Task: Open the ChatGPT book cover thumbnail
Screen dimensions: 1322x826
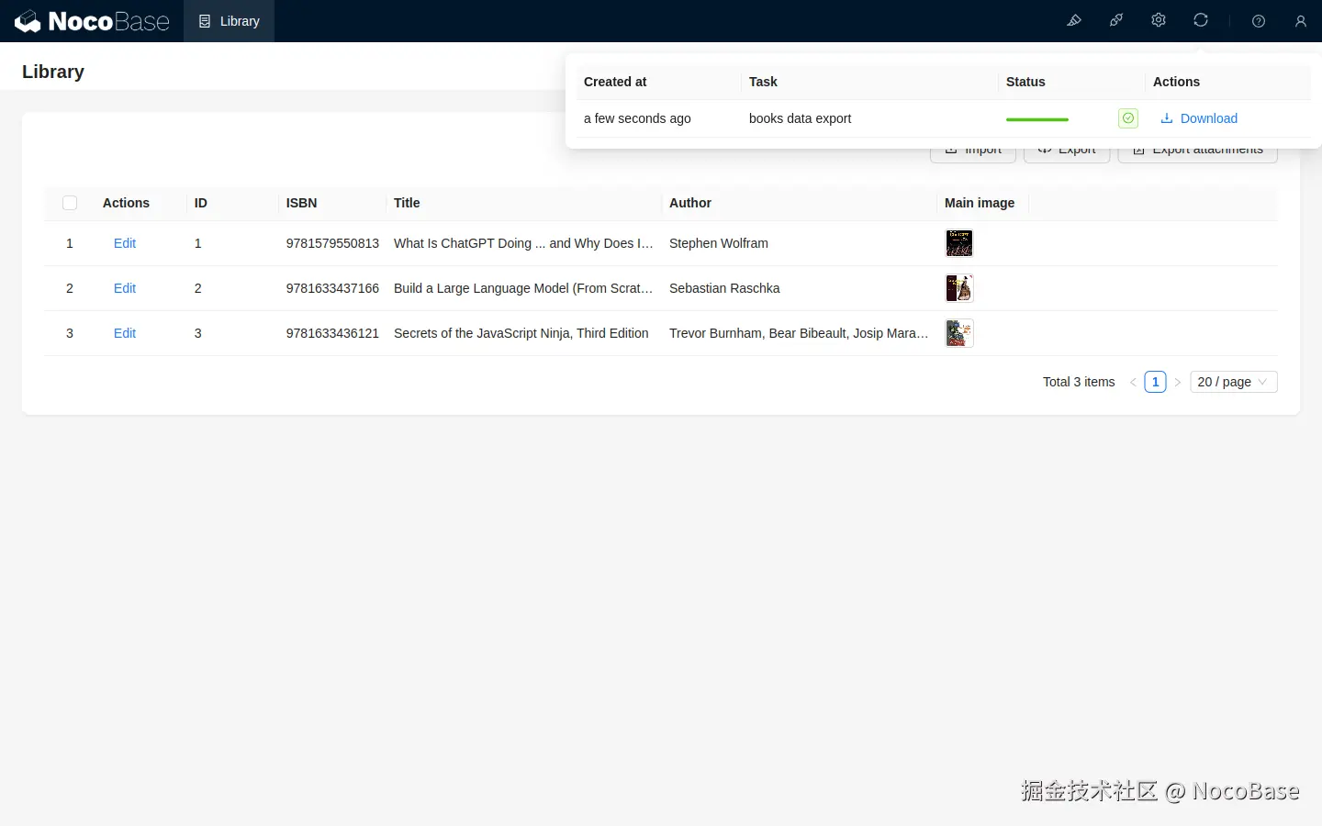Action: (959, 243)
